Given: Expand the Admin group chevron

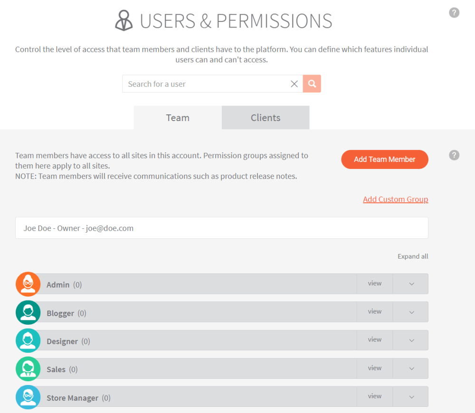Looking at the screenshot, I should (x=411, y=284).
